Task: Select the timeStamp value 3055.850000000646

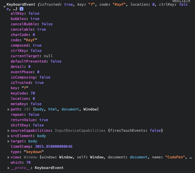Action: (54, 147)
